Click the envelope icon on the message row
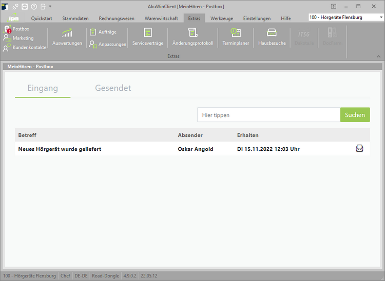 click(359, 149)
